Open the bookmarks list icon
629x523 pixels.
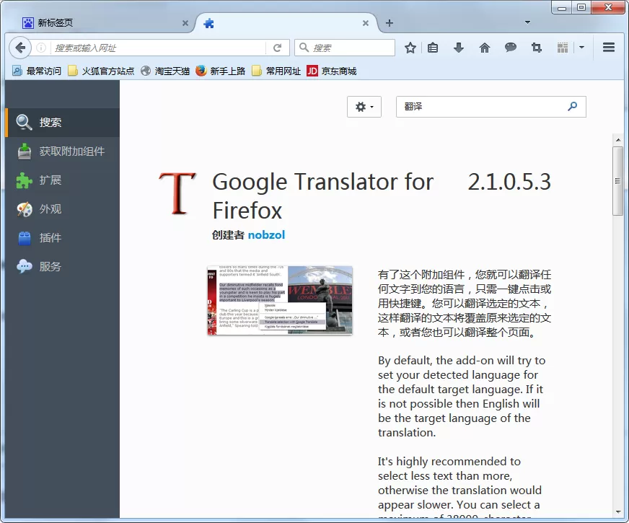click(433, 48)
